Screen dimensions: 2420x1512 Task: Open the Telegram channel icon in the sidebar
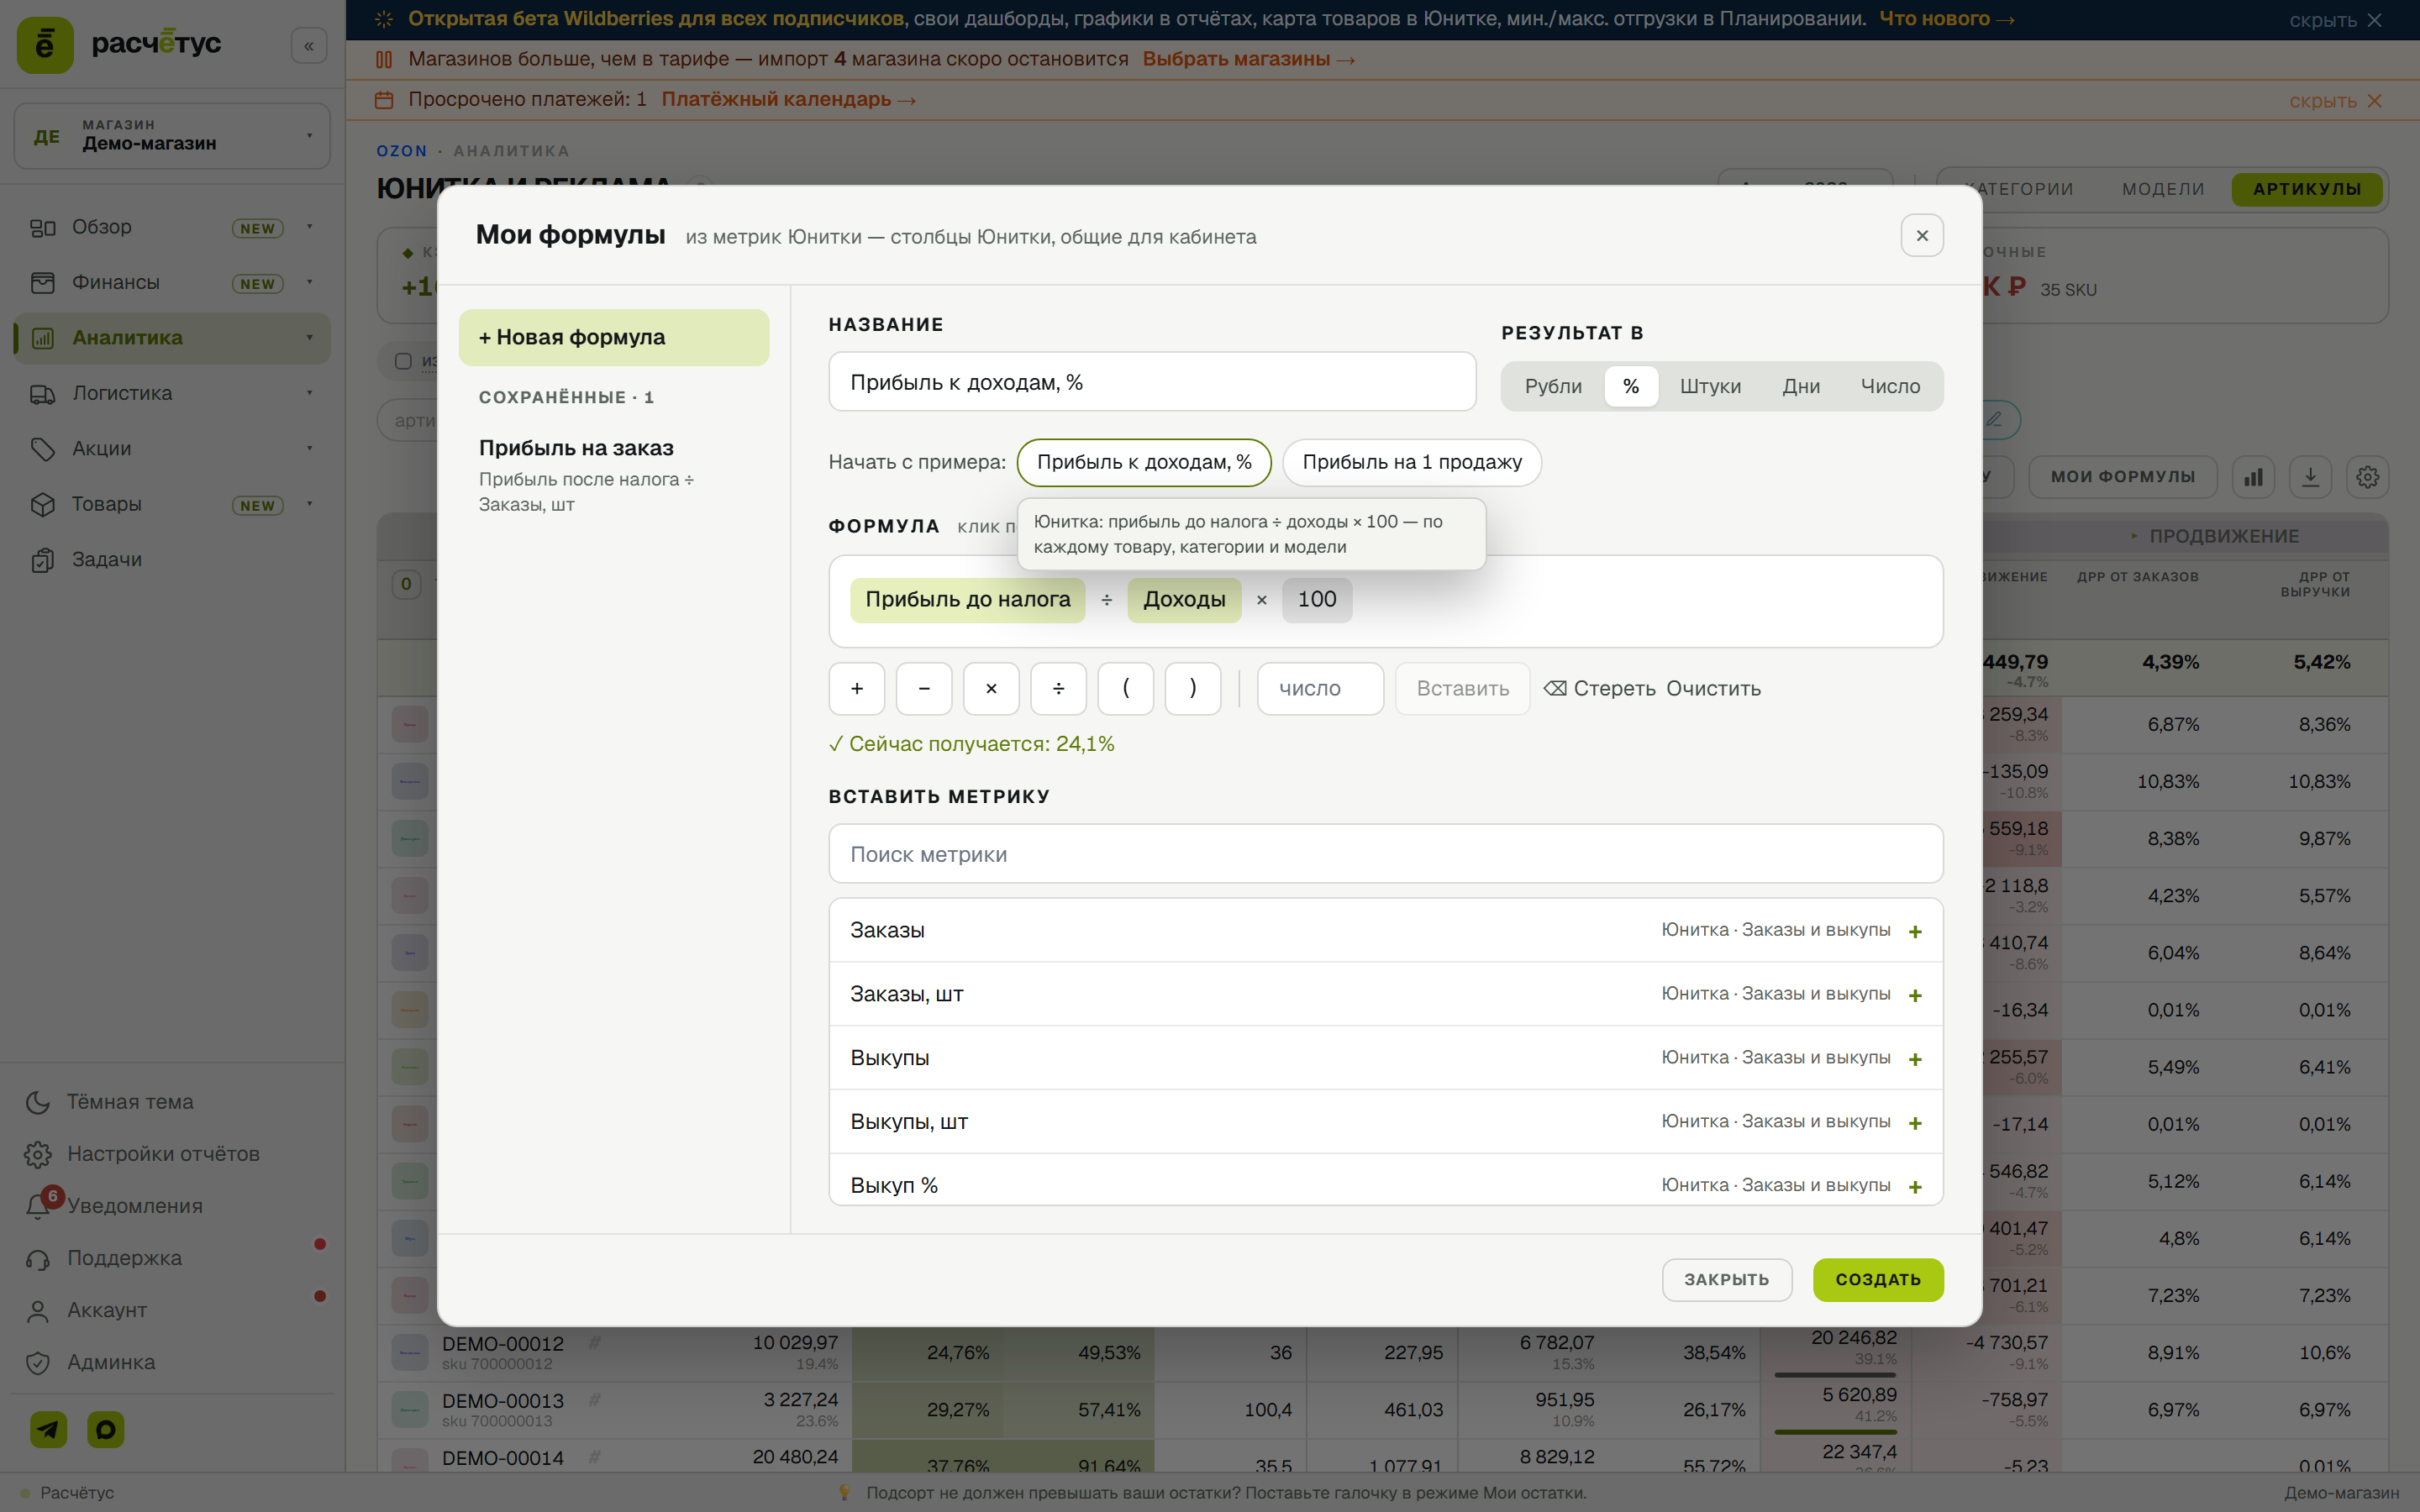pos(48,1429)
